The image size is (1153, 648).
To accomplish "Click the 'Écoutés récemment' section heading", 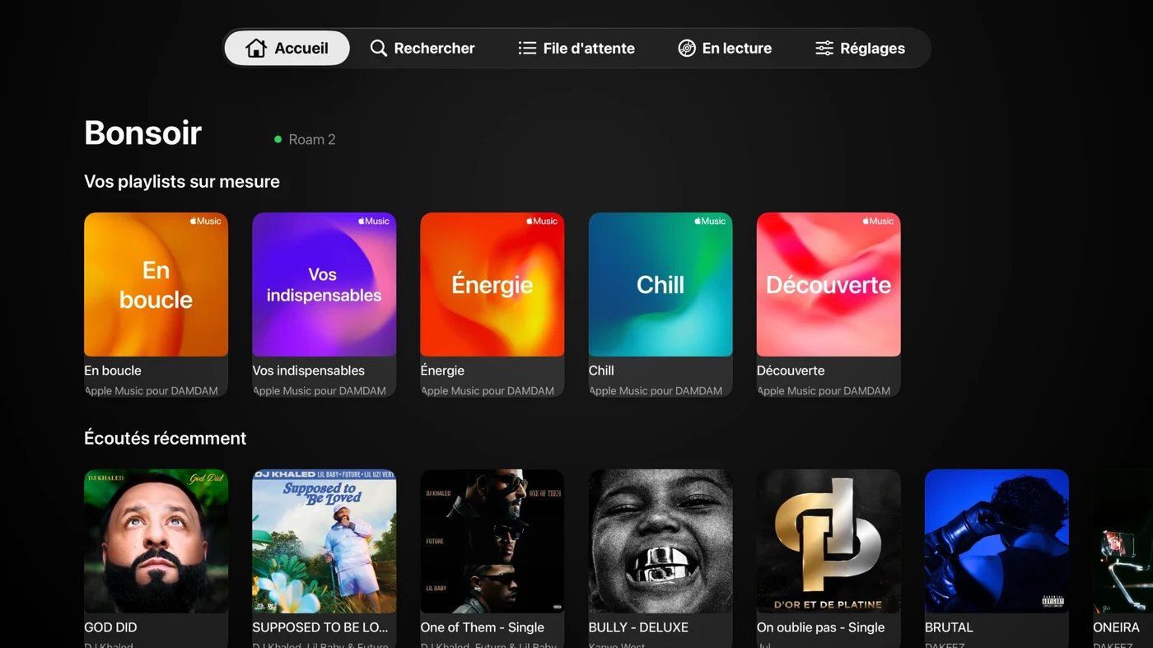I will pos(166,439).
